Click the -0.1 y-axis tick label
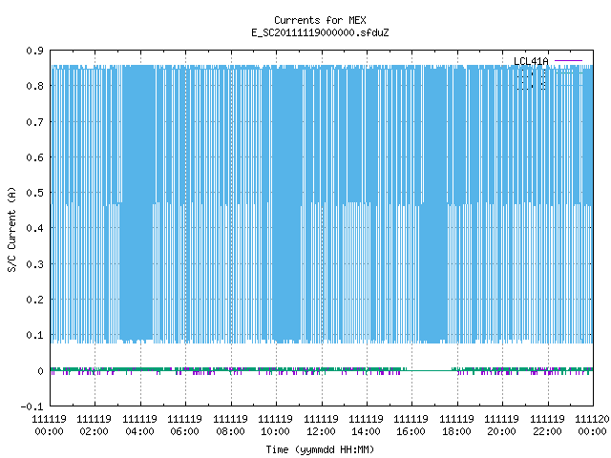Screen dimensions: 611x458 coord(32,406)
